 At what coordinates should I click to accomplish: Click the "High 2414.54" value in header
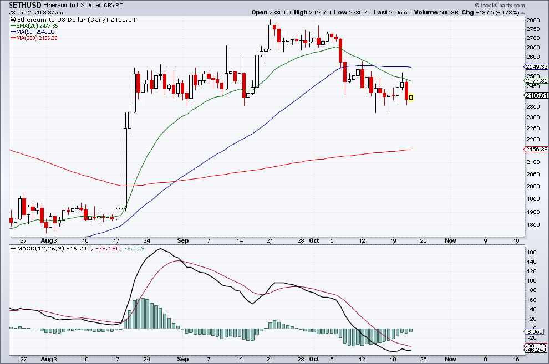click(x=312, y=12)
